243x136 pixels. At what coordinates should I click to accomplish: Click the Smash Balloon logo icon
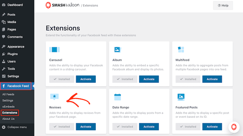click(48, 5)
